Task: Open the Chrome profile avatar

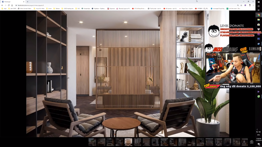Action: pyautogui.click(x=250, y=5)
